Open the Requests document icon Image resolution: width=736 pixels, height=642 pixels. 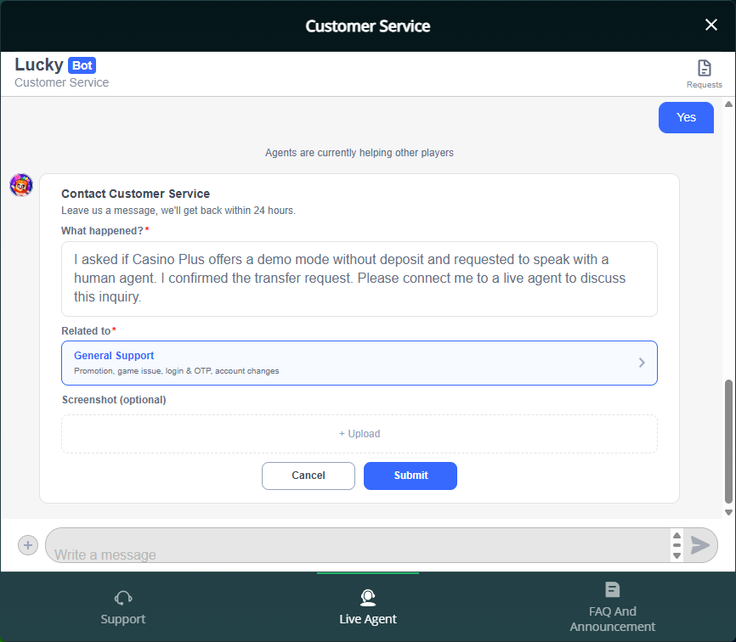704,68
